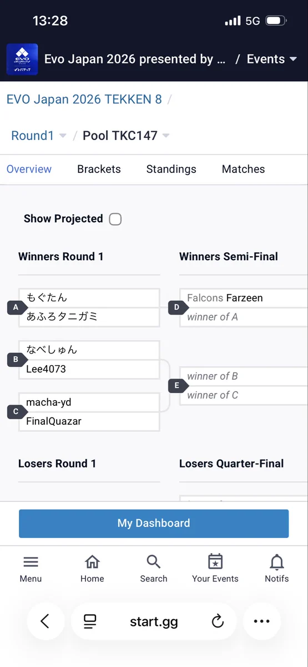Enable the Show Projected checkbox
308x667 pixels.
click(x=115, y=219)
